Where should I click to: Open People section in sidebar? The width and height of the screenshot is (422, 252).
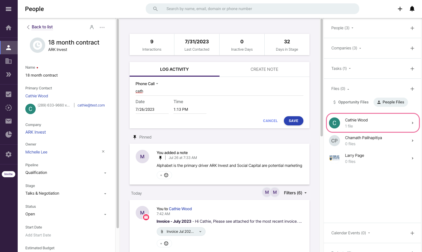pos(9,47)
